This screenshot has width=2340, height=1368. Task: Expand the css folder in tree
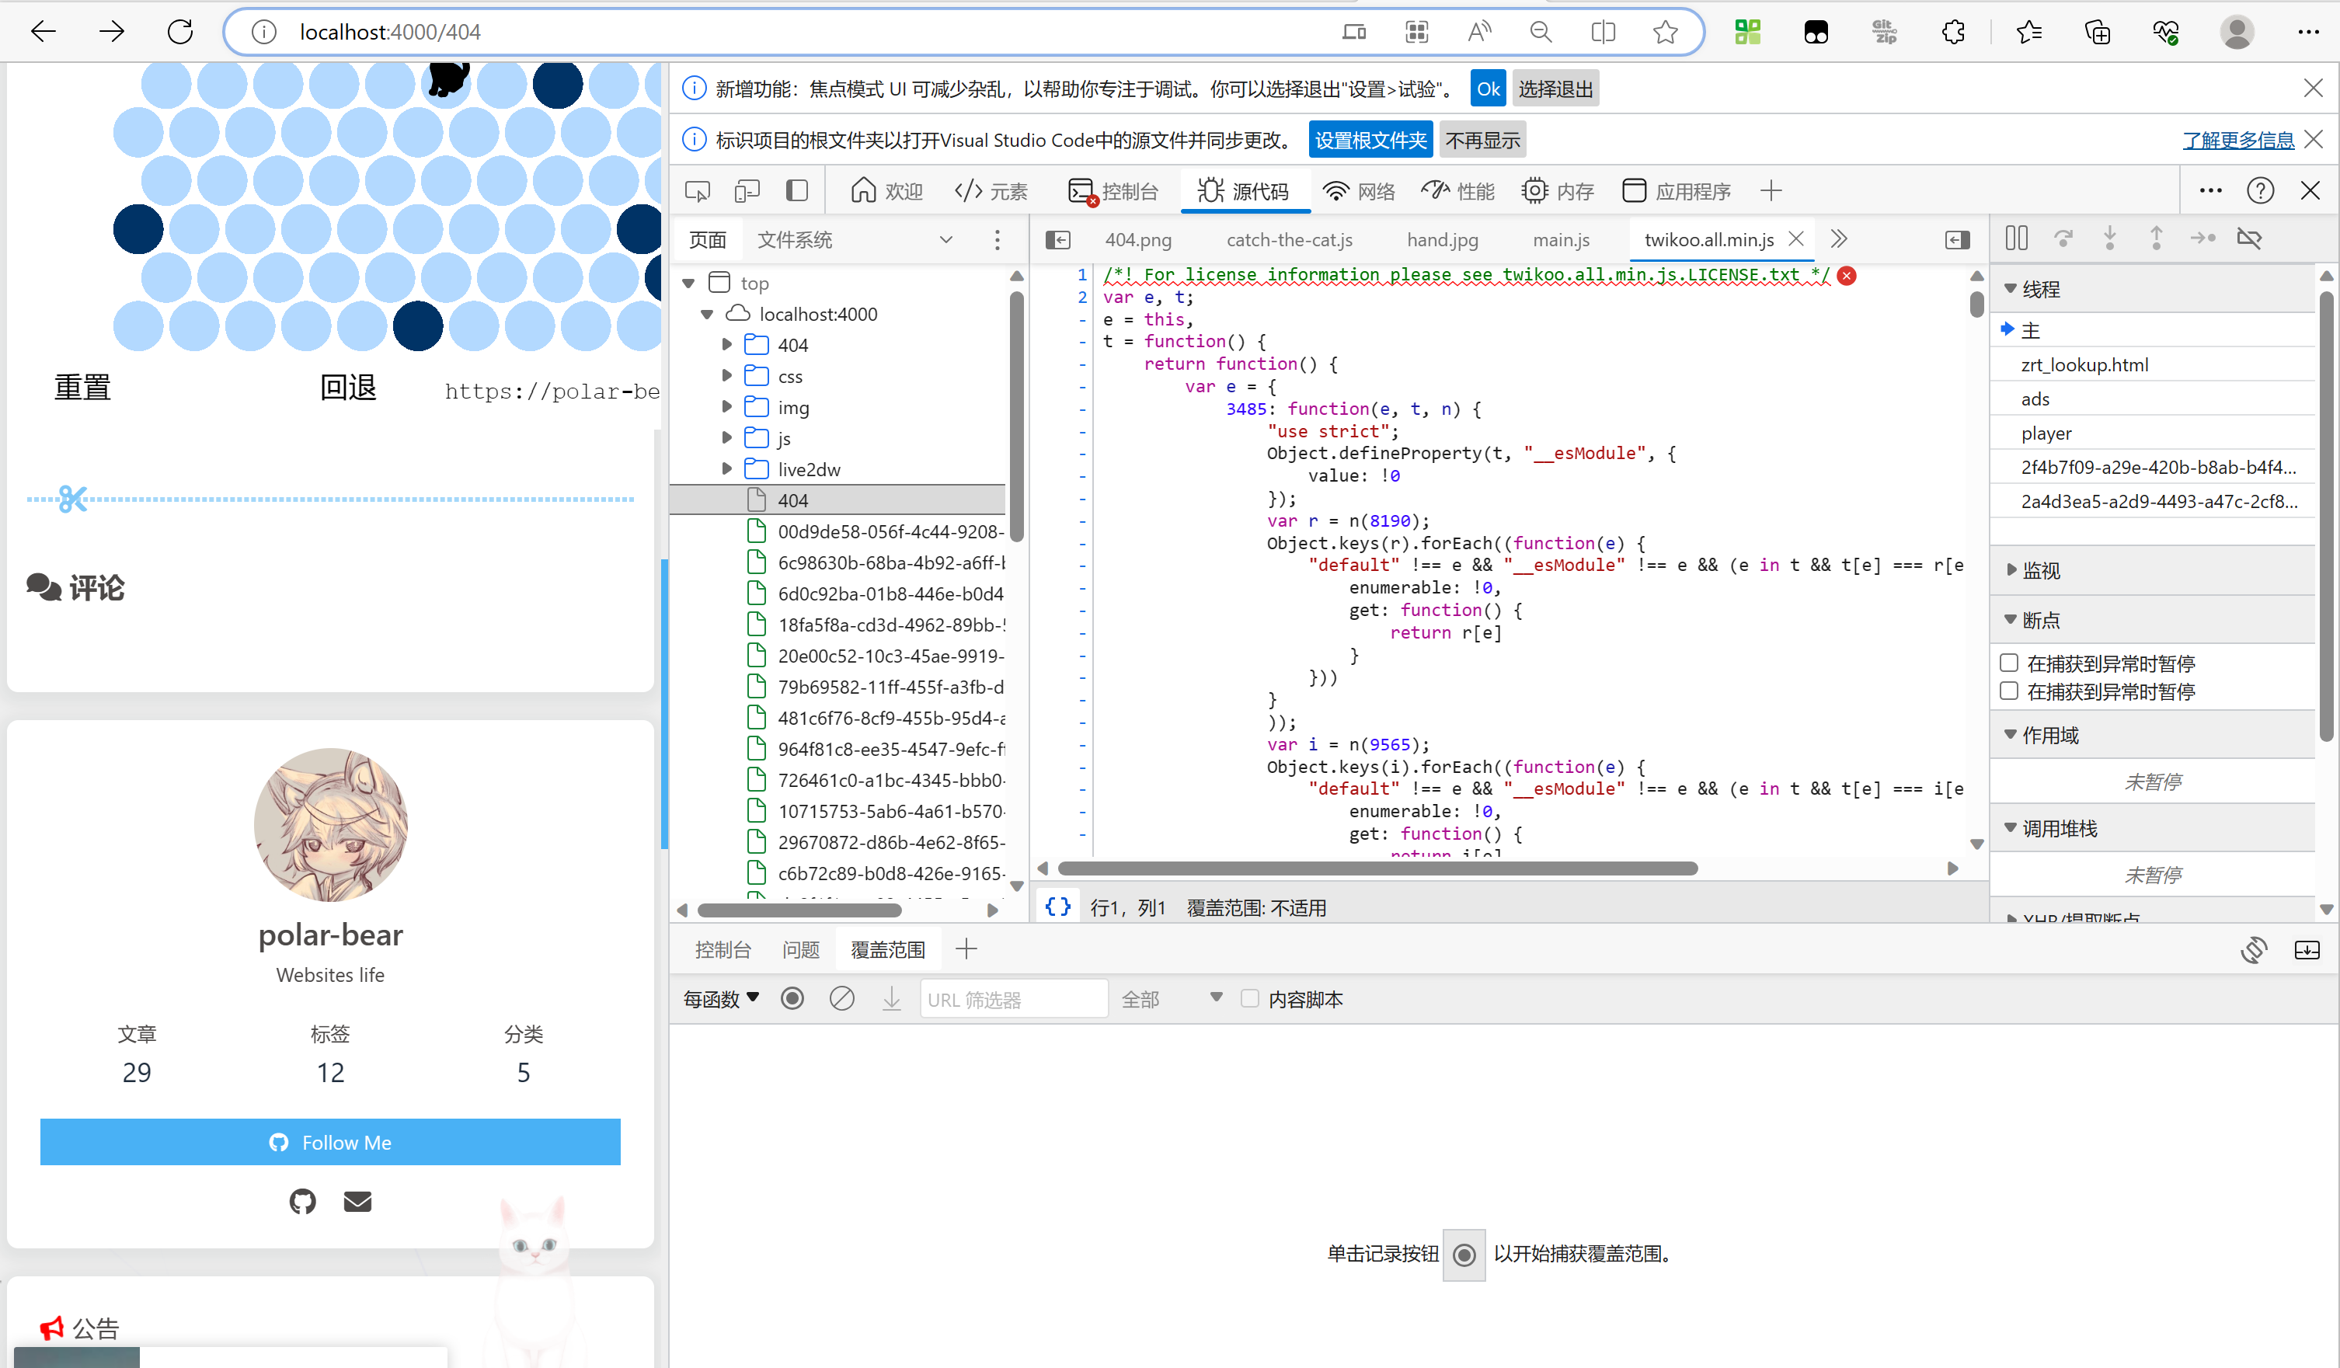click(727, 376)
